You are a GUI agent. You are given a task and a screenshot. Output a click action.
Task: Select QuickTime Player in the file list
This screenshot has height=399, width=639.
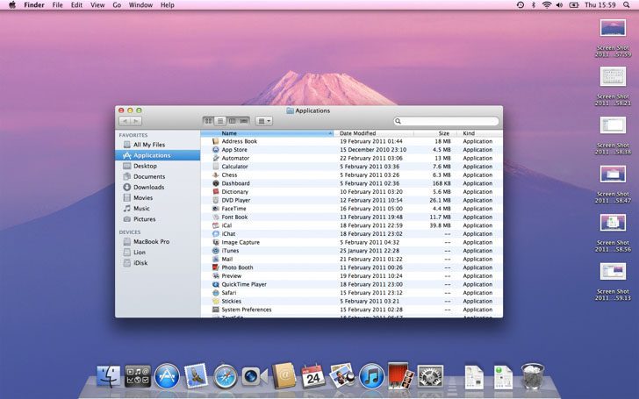[x=352, y=284]
